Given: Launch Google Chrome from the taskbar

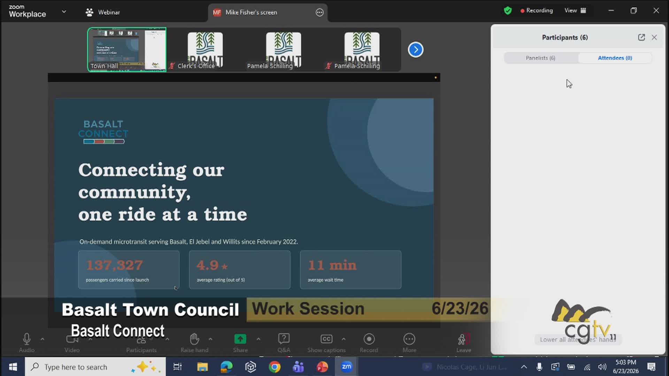Looking at the screenshot, I should pyautogui.click(x=275, y=367).
